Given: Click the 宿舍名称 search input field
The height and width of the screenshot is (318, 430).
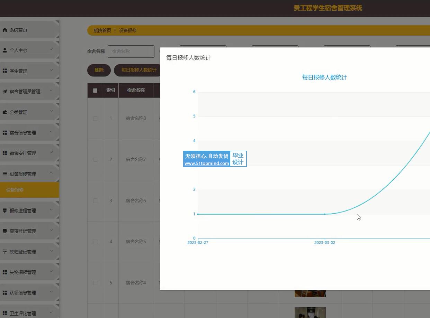Looking at the screenshot, I should 131,52.
